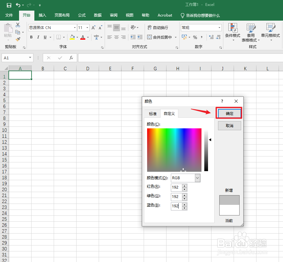This screenshot has width=283, height=262.
Task: Click in the color spectrum picker
Action: 174,150
